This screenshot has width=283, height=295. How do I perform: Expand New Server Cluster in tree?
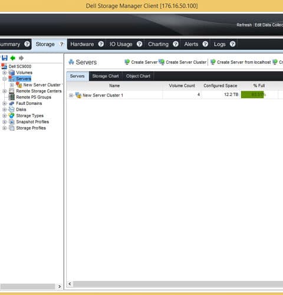(12, 85)
